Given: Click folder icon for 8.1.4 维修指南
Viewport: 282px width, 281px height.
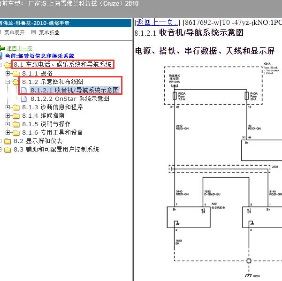Looking at the screenshot, I should coord(16,116).
